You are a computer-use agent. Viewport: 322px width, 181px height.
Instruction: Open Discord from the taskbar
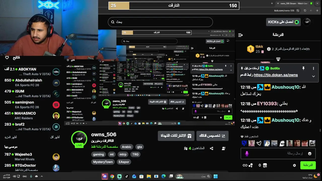105,176
